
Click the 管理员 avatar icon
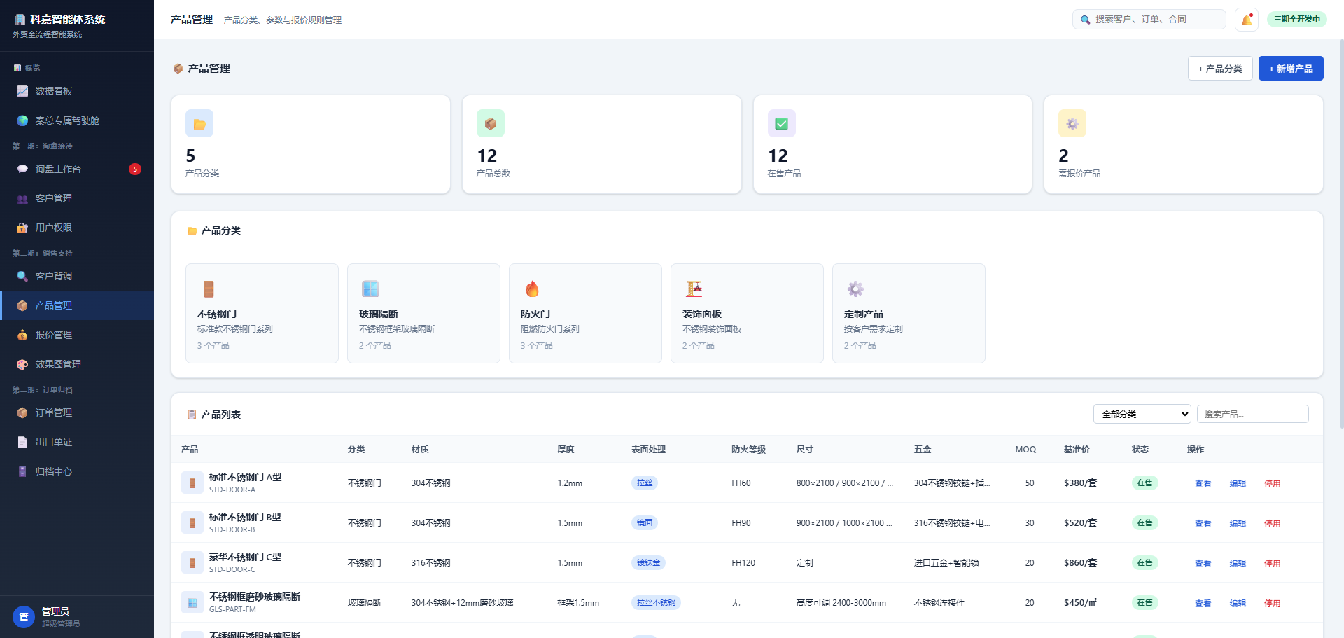tap(24, 617)
